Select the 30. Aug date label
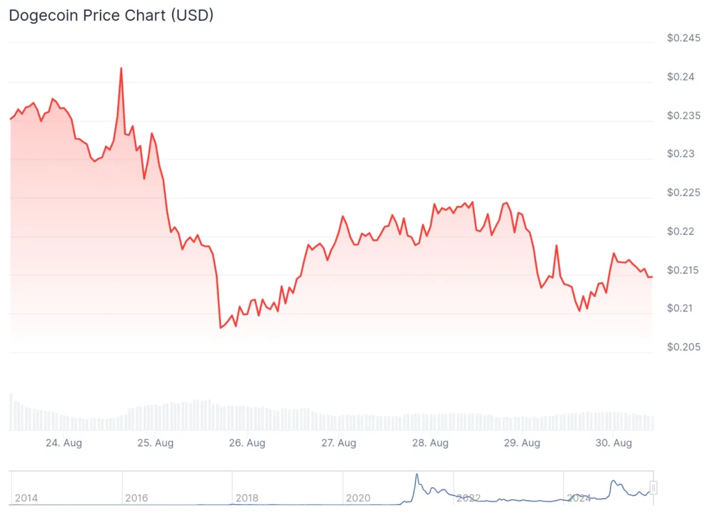Screen dimensions: 711x518 pyautogui.click(x=613, y=443)
